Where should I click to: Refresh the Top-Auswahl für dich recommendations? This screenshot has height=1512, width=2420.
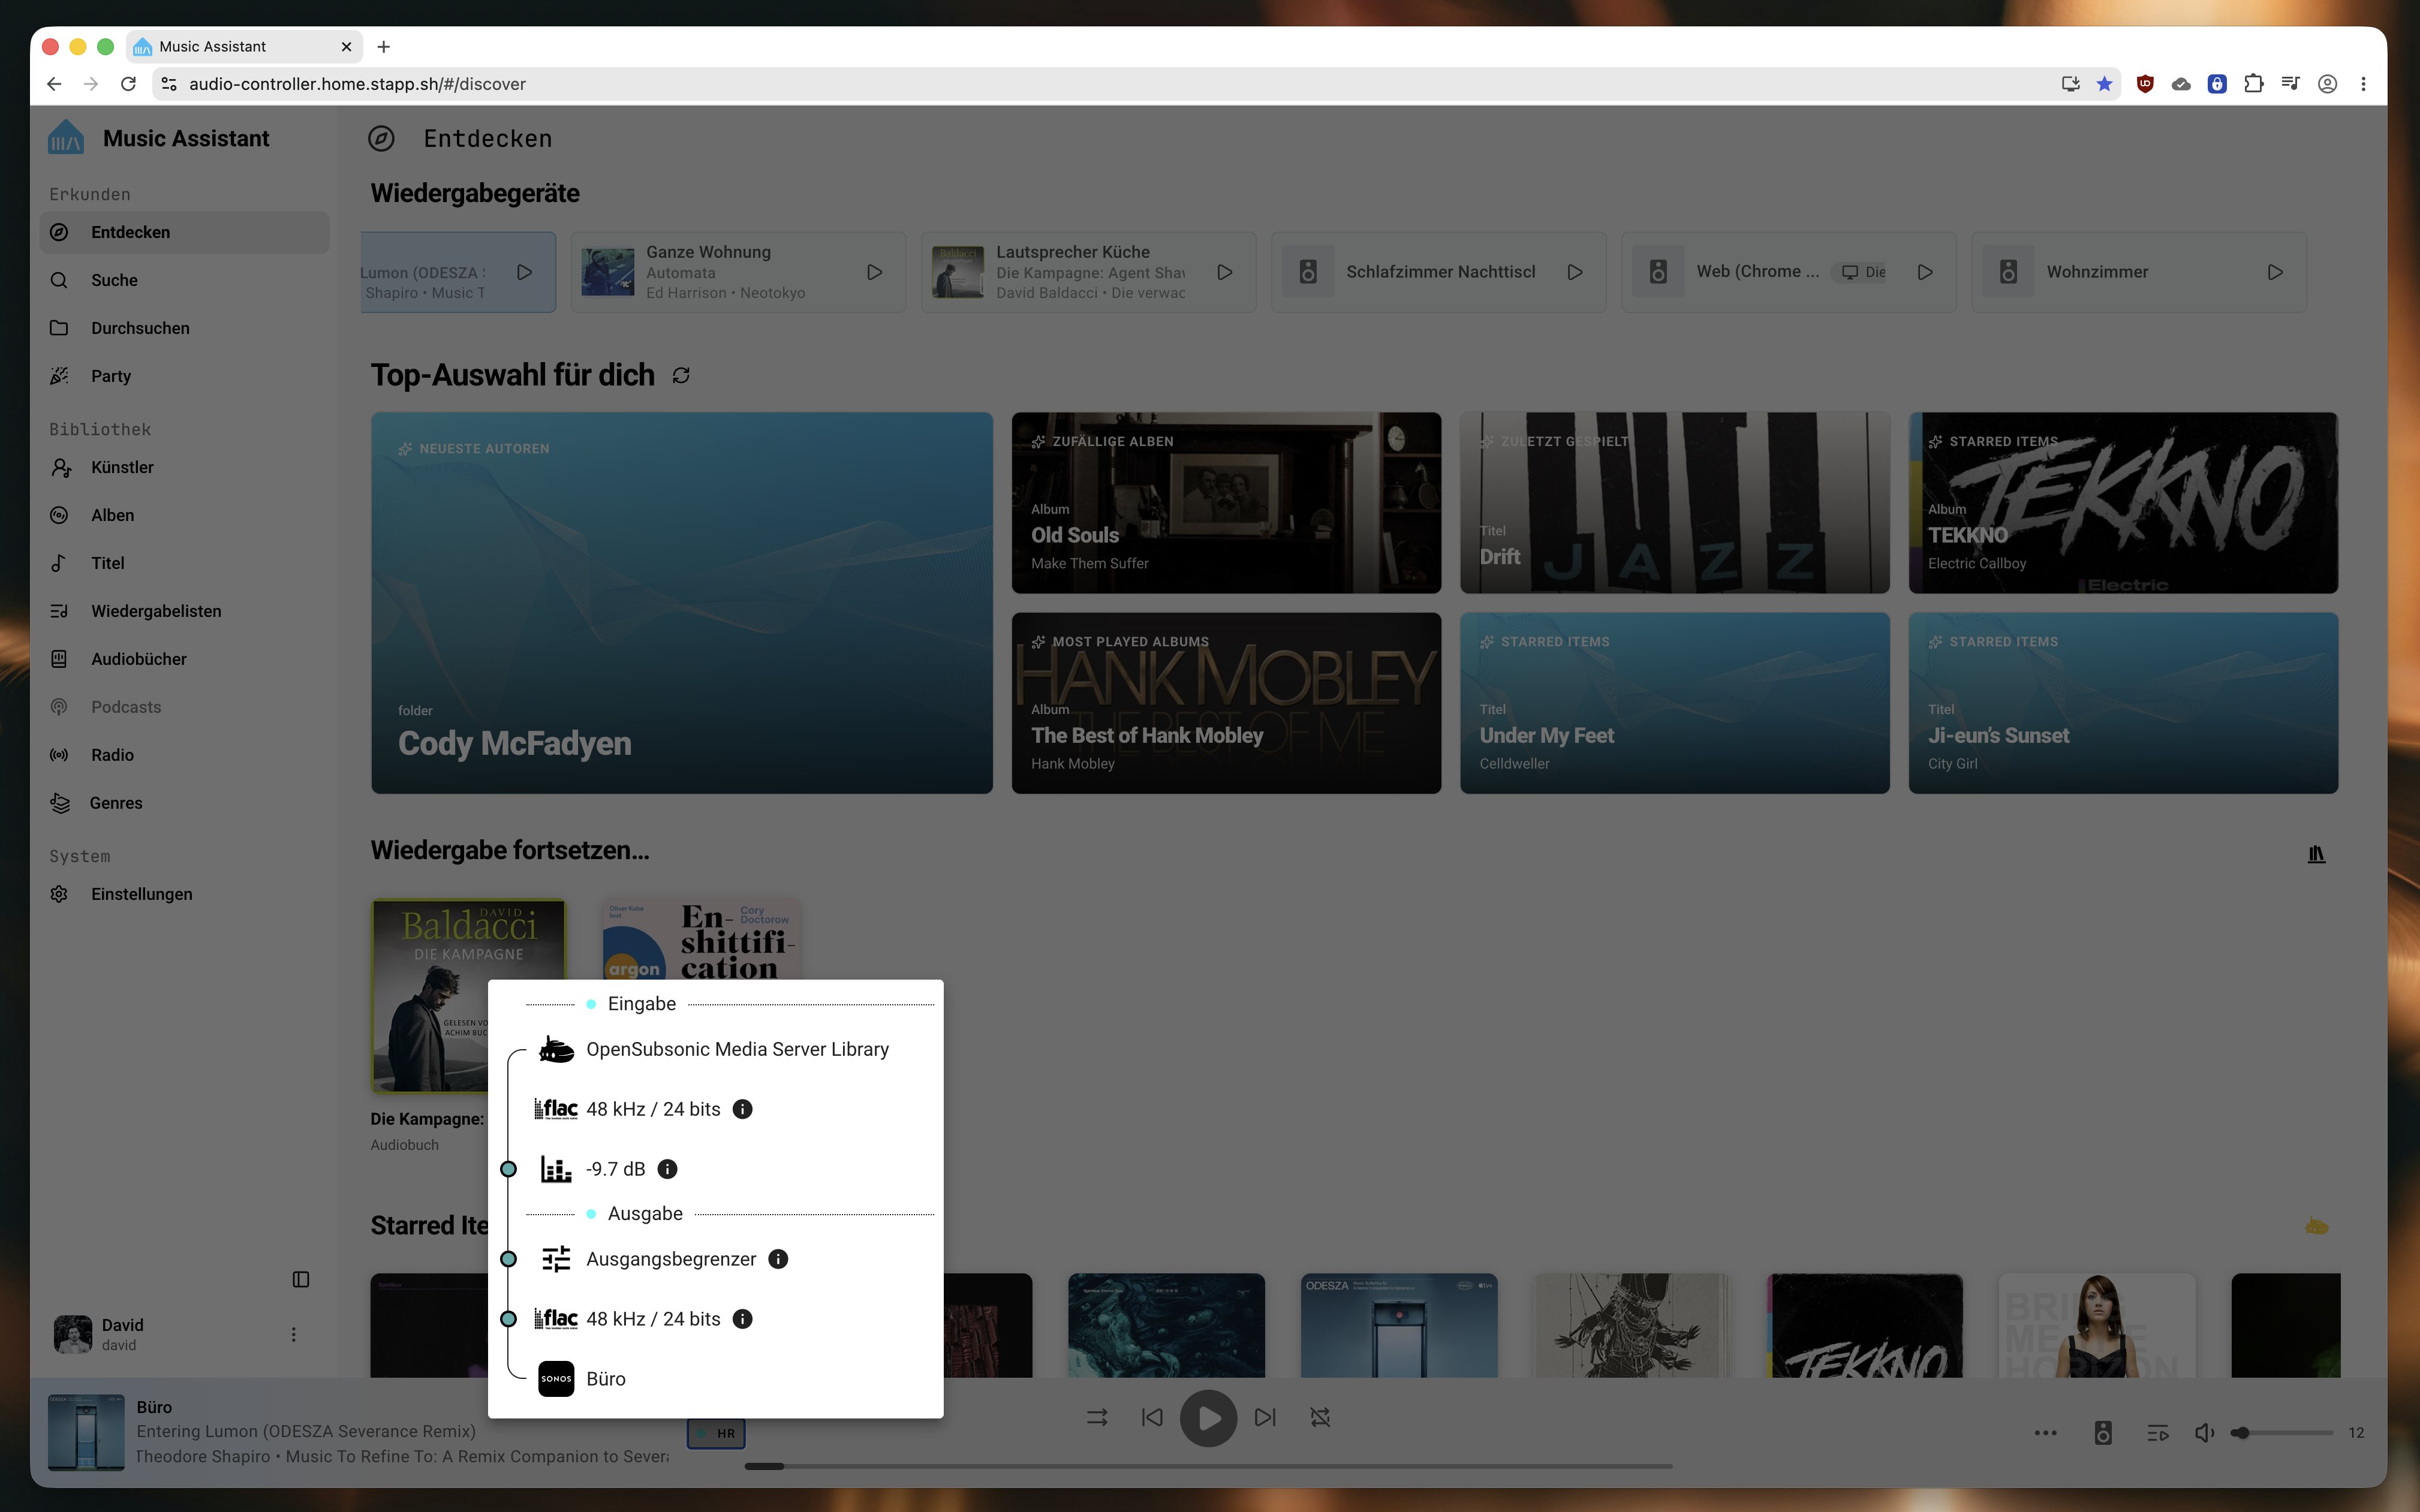[x=681, y=375]
